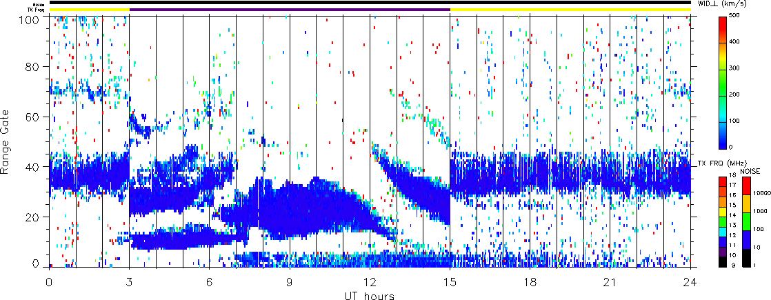Click the black Noise bar at top

370,3
